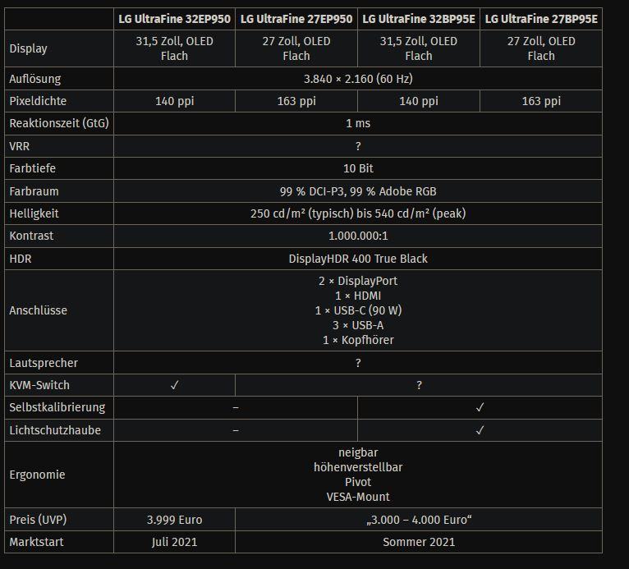Image resolution: width=629 pixels, height=569 pixels.
Task: Select the HDR row label
Action: pos(20,259)
